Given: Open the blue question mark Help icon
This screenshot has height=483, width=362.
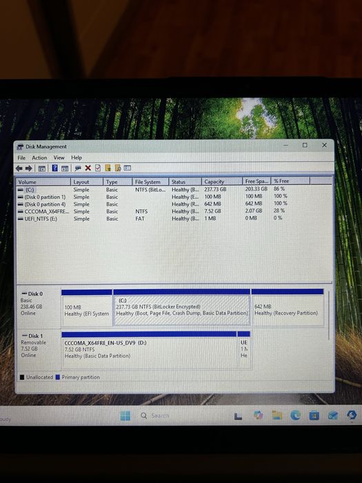Looking at the screenshot, I should click(54, 168).
